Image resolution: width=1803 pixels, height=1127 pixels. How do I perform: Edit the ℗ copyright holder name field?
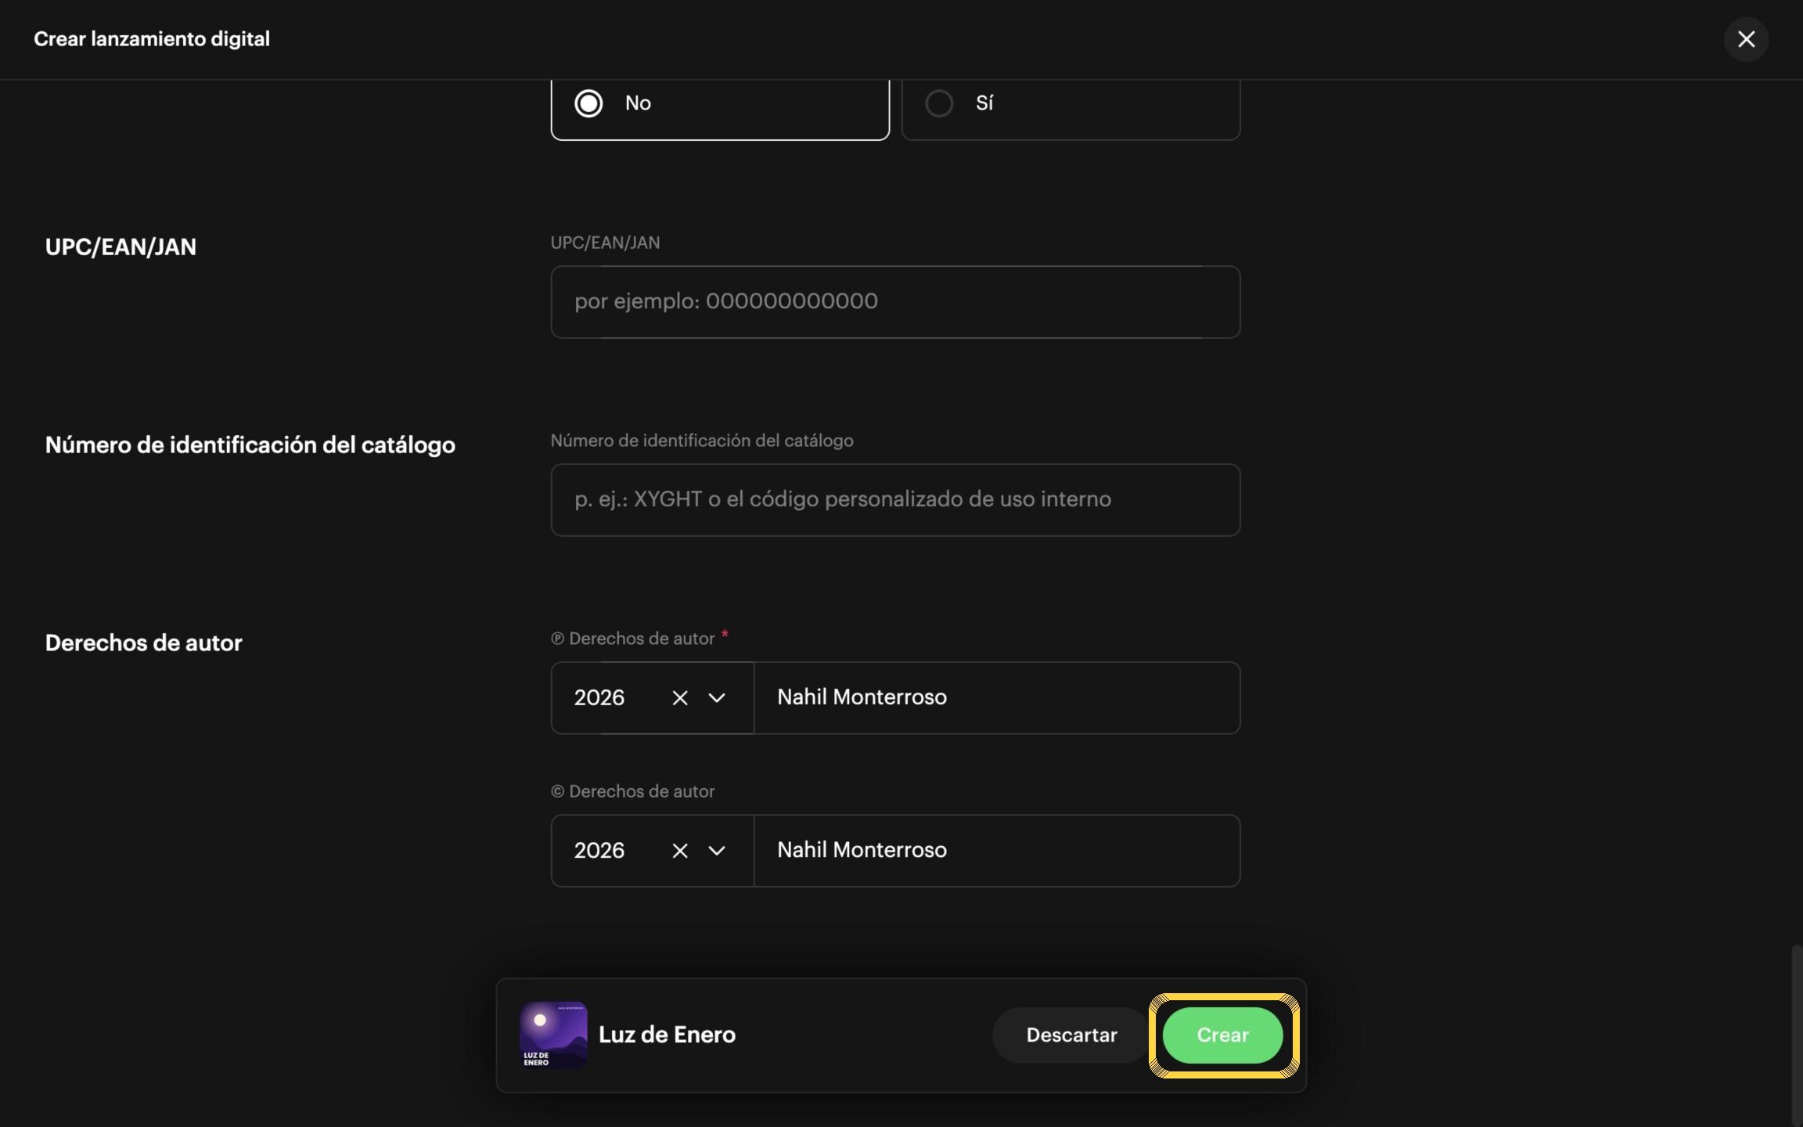click(x=997, y=698)
